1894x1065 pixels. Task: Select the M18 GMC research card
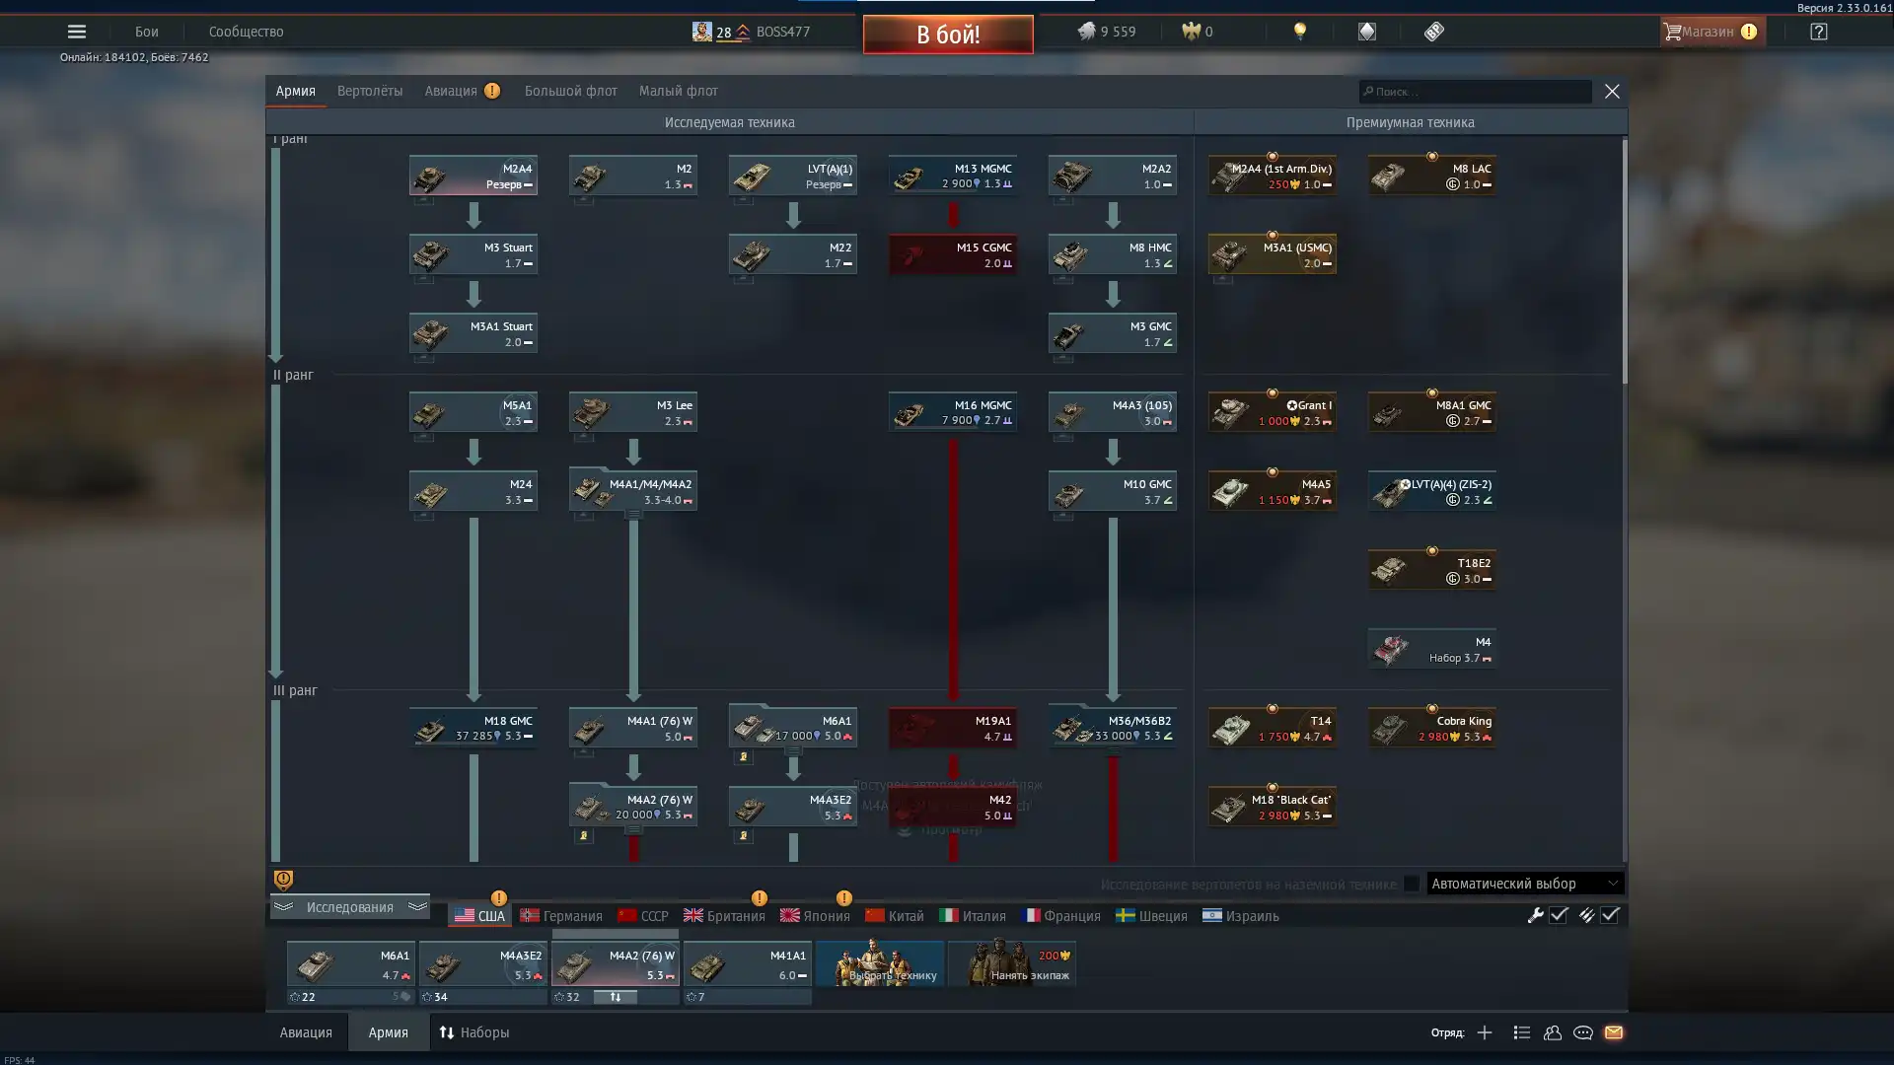[473, 728]
